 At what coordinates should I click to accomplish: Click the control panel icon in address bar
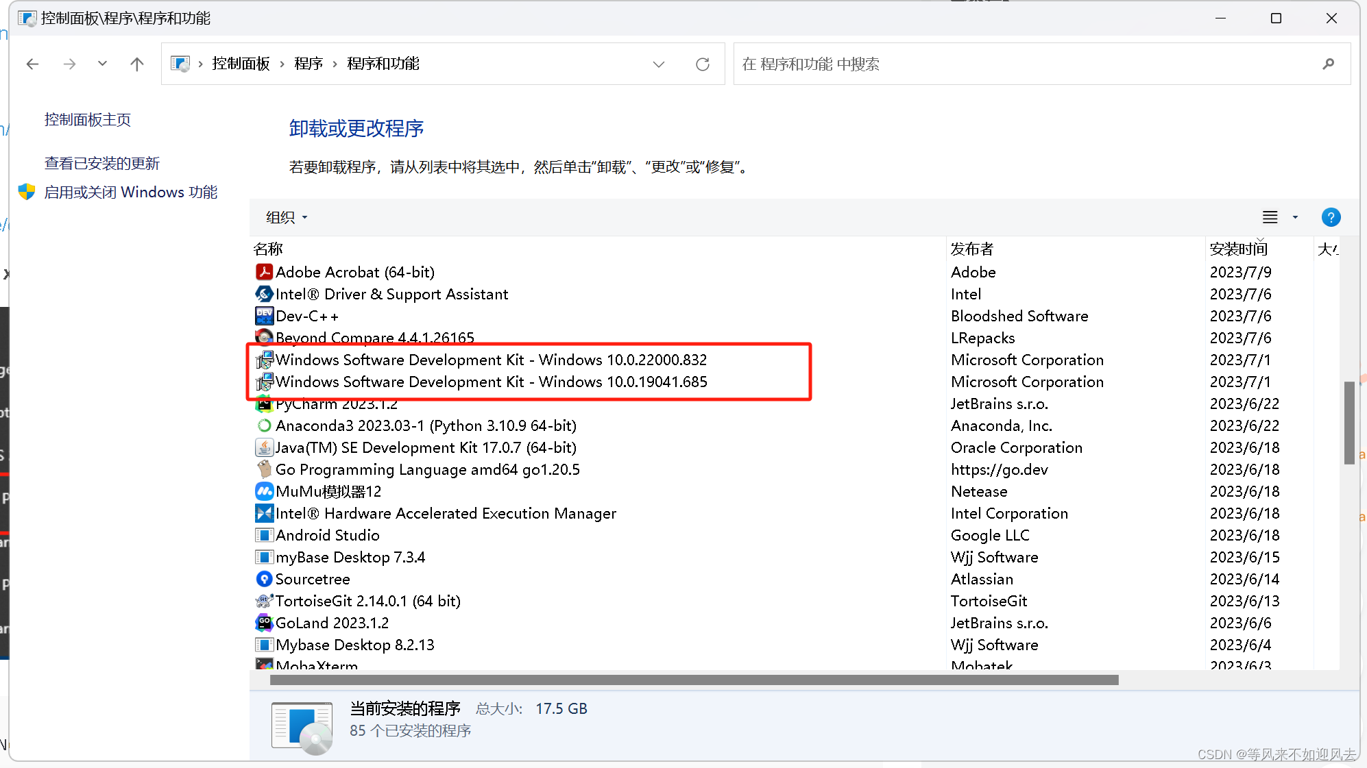tap(180, 64)
